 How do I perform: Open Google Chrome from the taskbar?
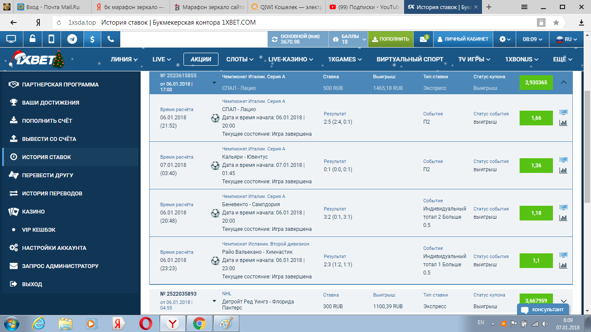point(199,323)
